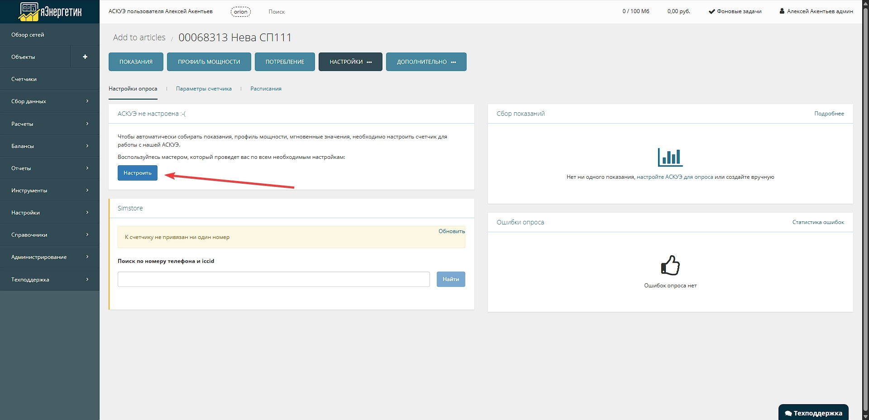Click the Обновить link in Simstore
Viewport: 869px width, 420px height.
point(451,231)
